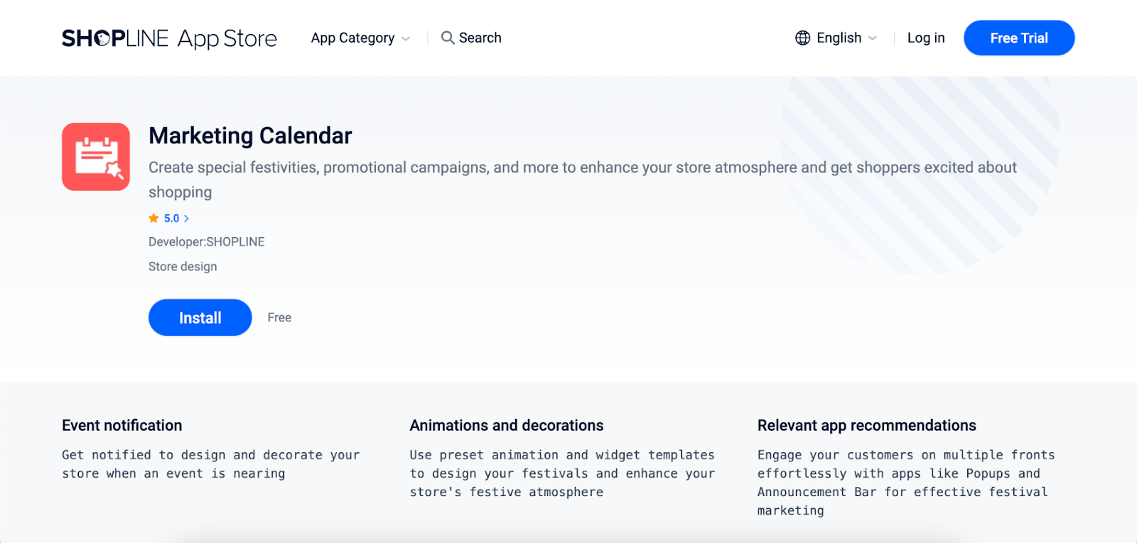Click the orange star rating icon
This screenshot has width=1137, height=543.
coord(153,218)
